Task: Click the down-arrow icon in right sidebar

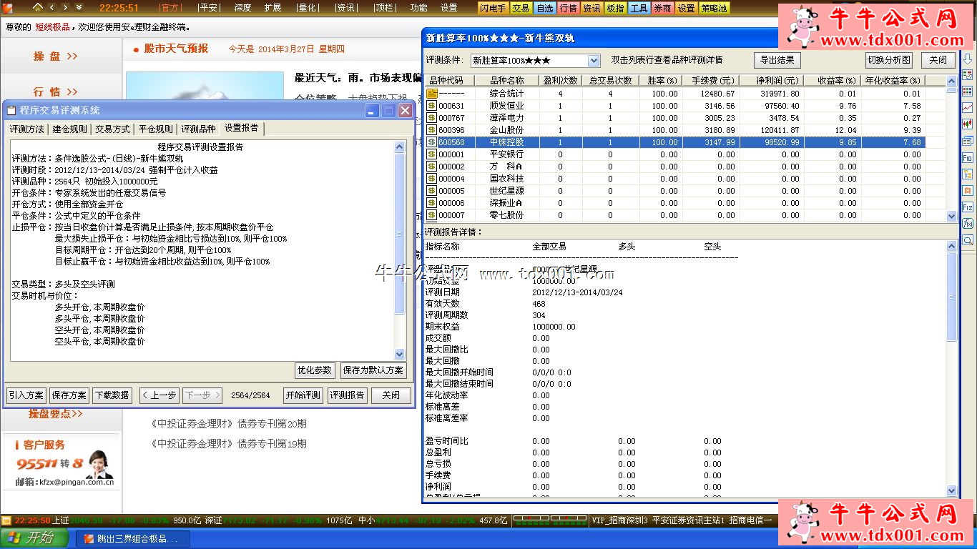Action: tap(968, 59)
